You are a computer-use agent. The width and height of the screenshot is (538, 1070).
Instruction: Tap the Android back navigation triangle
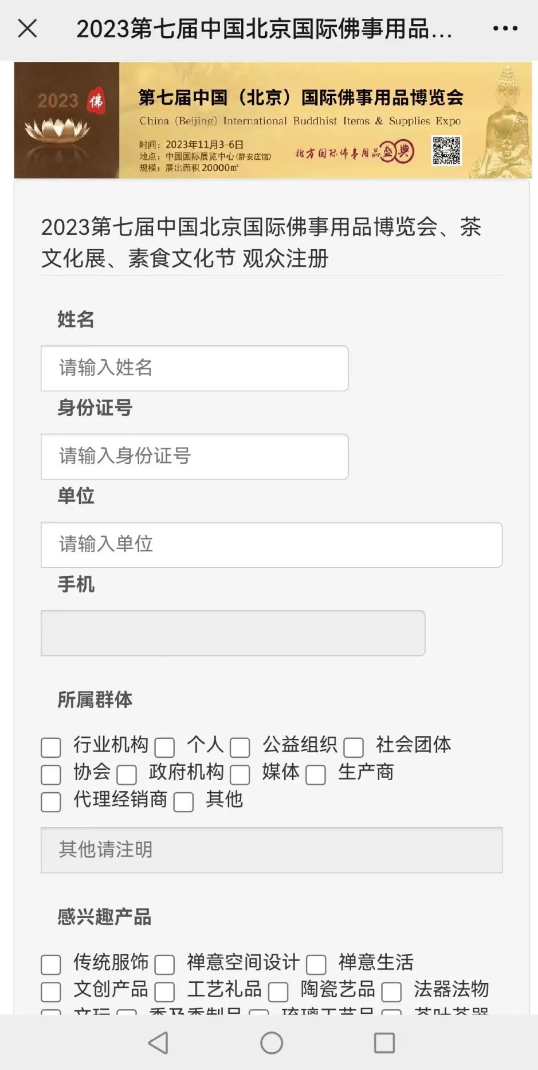[158, 1043]
